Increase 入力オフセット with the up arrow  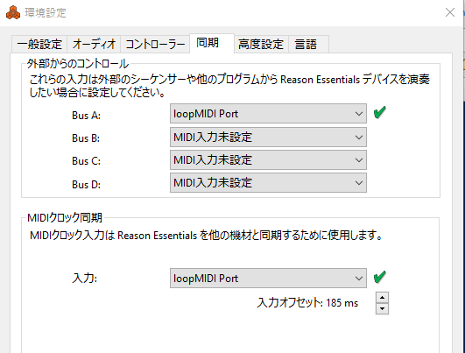(382, 298)
